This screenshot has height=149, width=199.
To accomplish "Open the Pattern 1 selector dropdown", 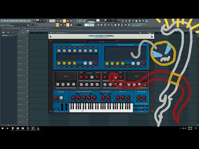I will (x=89, y=25).
